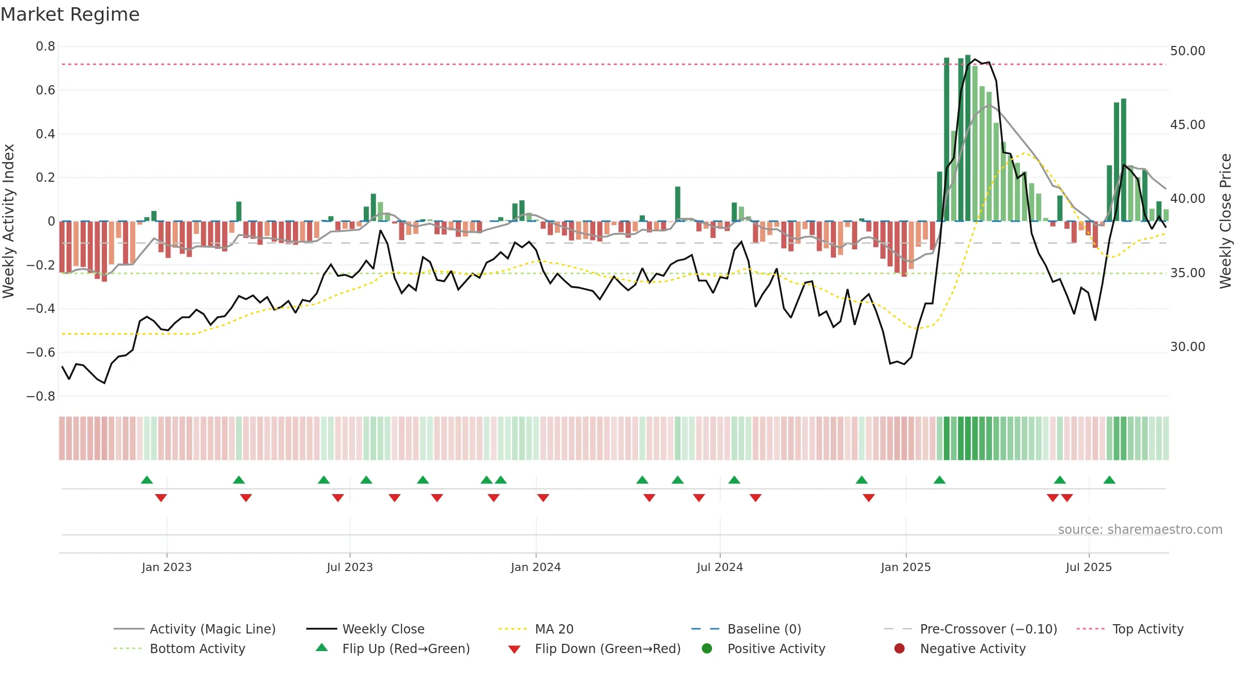1240x697 pixels.
Task: Click the 45.00 price axis label
Action: tap(1188, 125)
